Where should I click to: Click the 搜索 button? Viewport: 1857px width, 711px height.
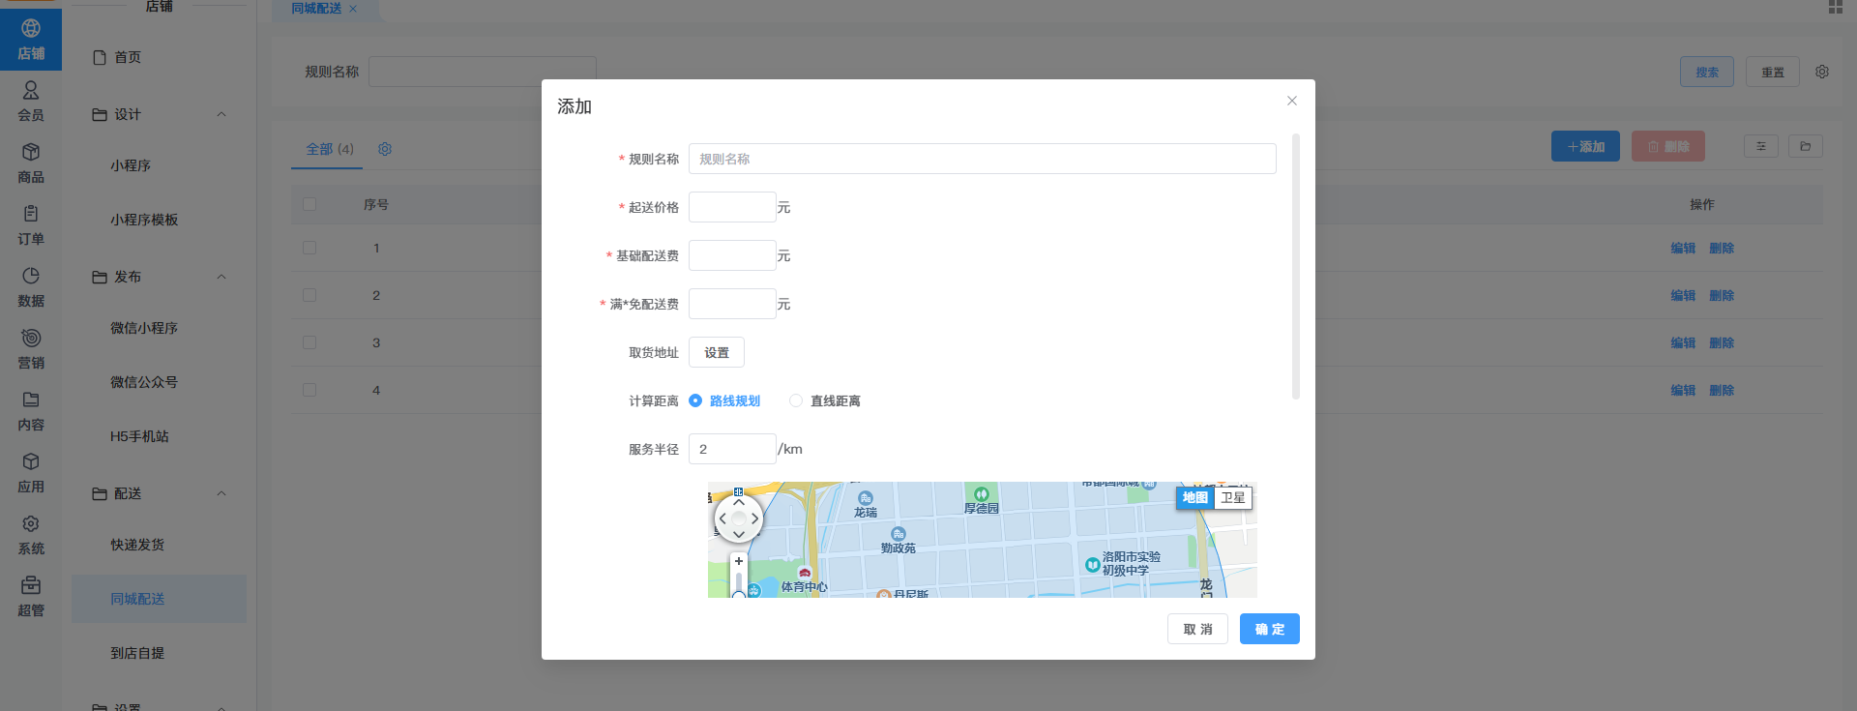1707,72
